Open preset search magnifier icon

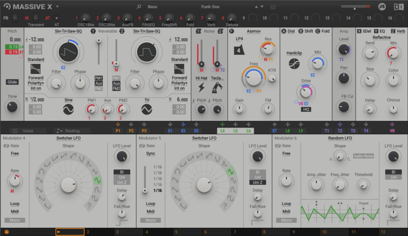pyautogui.click(x=139, y=7)
